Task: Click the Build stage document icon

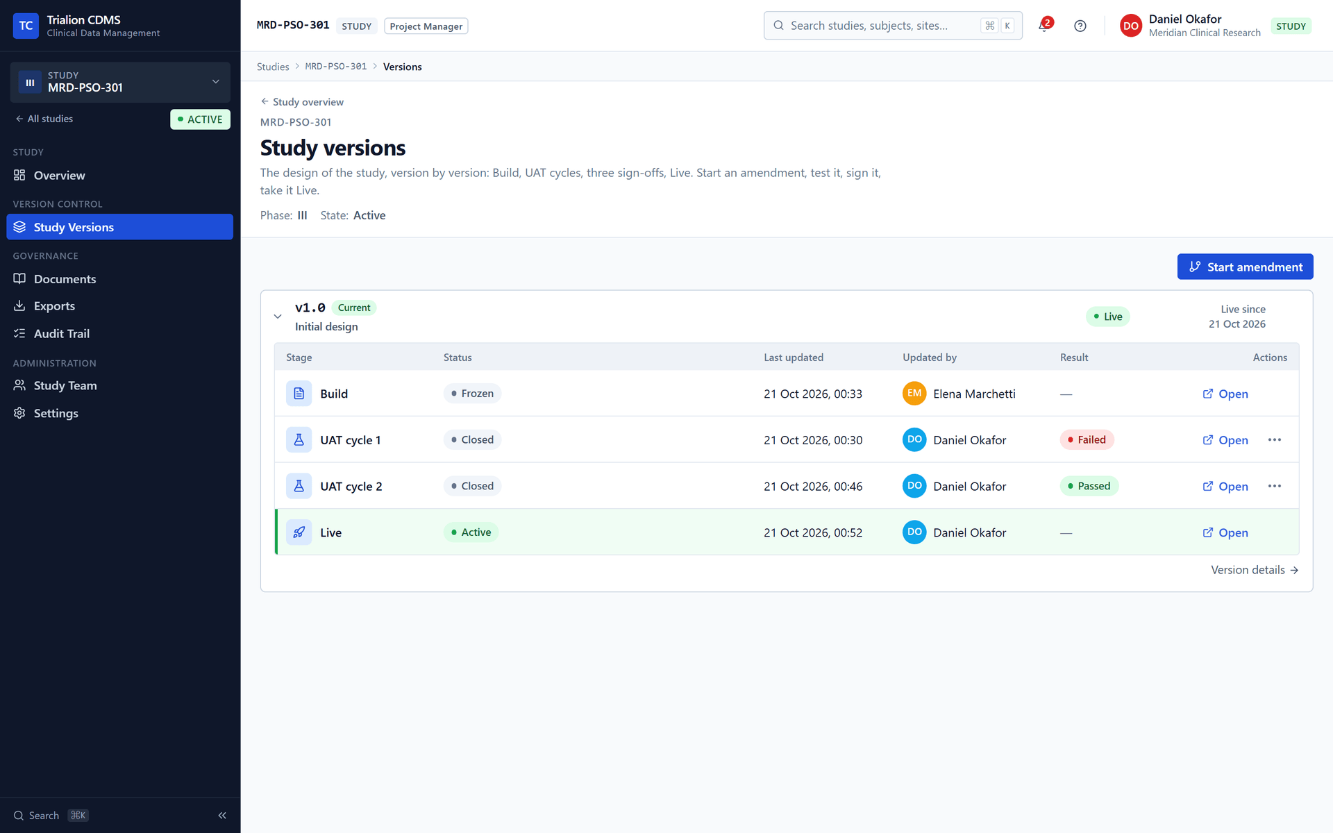Action: pos(299,394)
